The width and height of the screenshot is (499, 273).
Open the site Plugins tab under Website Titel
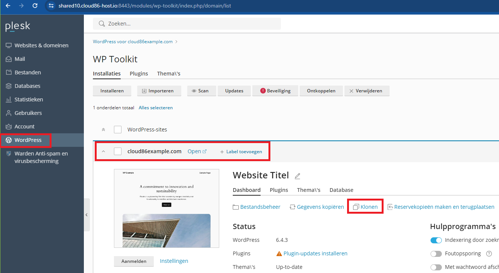tap(279, 190)
